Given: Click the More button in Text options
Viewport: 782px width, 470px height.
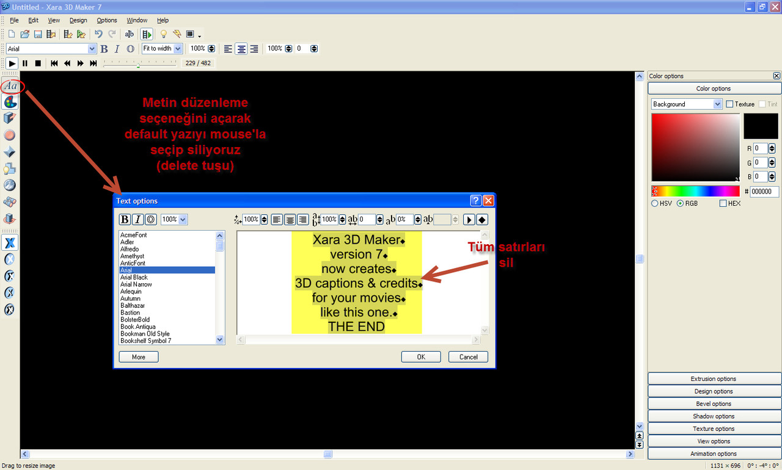Looking at the screenshot, I should tap(139, 357).
